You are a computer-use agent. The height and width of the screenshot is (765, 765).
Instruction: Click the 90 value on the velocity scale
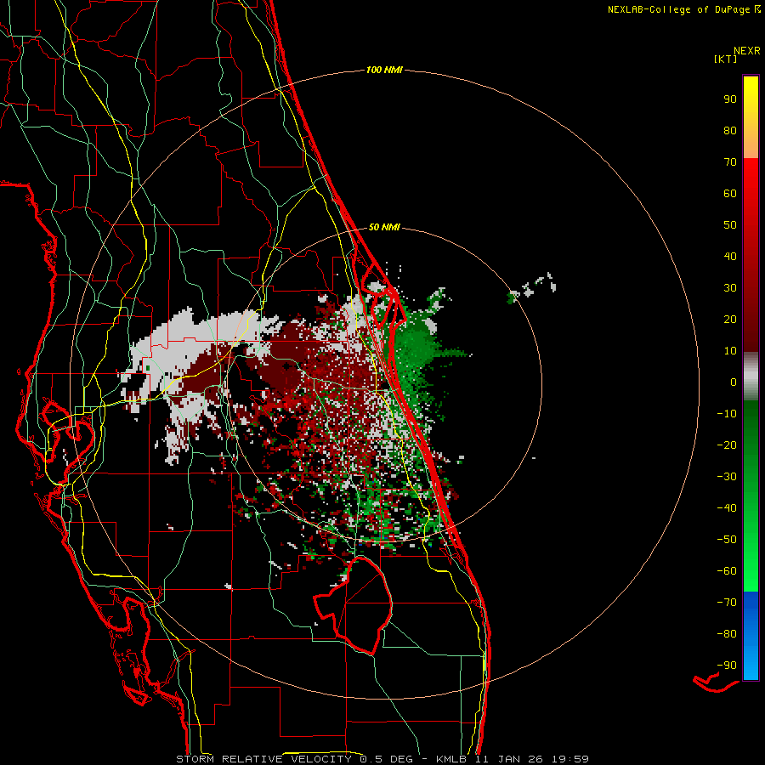pos(730,99)
